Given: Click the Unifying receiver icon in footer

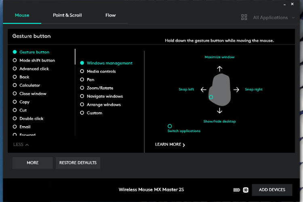Looking at the screenshot, I should click(x=246, y=190).
